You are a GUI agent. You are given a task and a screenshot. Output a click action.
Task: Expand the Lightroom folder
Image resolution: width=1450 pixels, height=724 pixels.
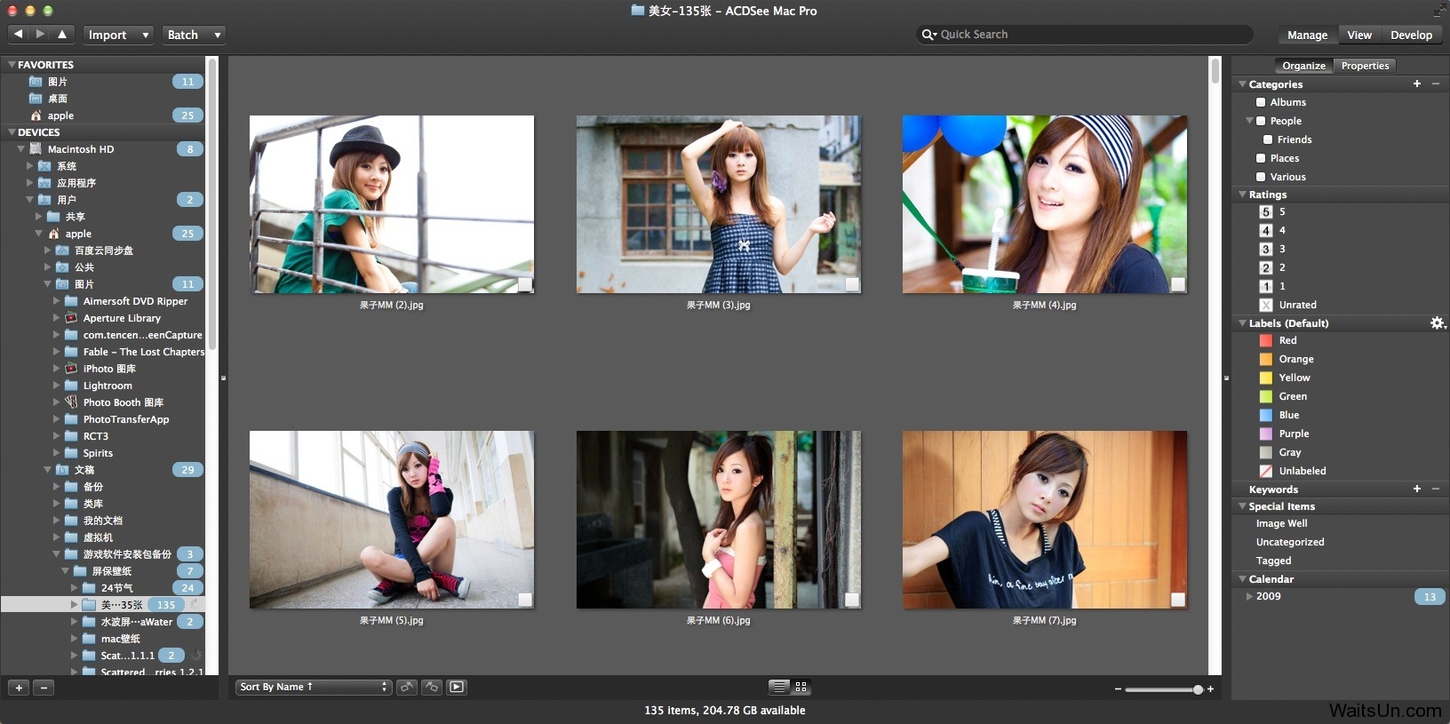56,386
